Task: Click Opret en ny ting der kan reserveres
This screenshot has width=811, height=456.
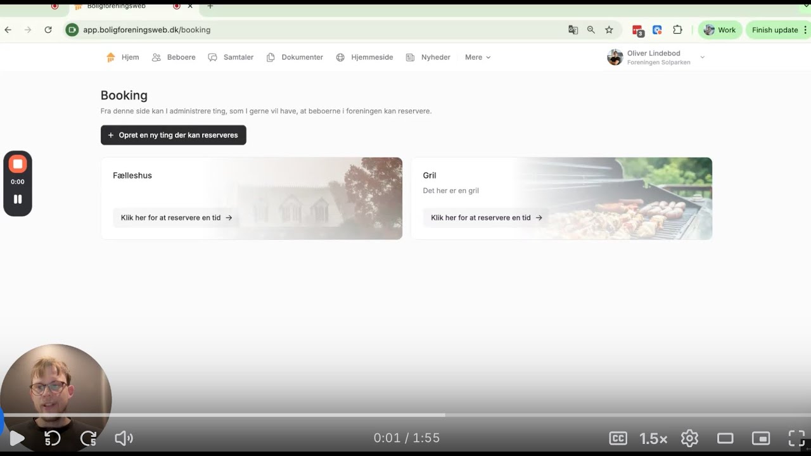Action: point(173,135)
